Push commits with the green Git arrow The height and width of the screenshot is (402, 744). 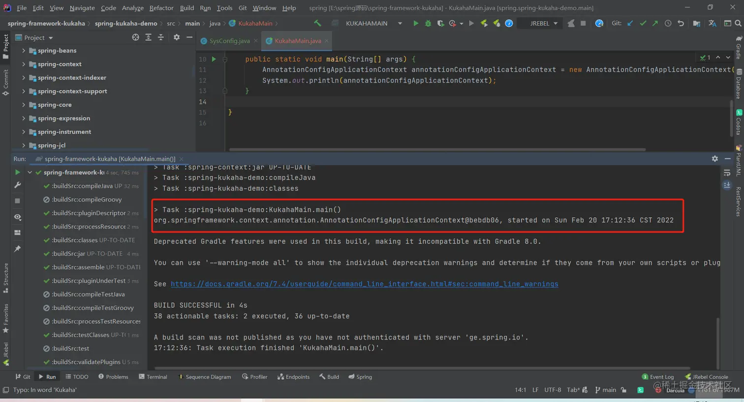click(x=655, y=23)
